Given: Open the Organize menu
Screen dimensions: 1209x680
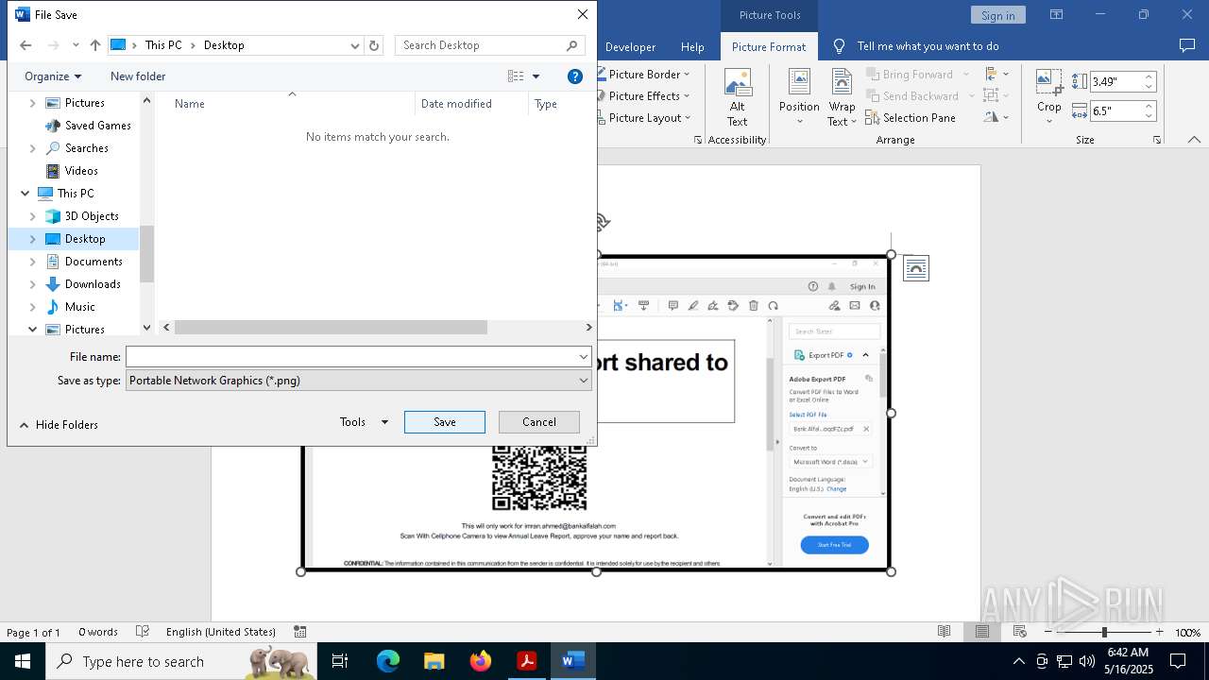Looking at the screenshot, I should pos(53,76).
